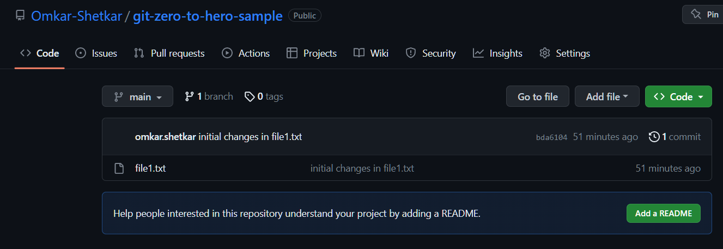
Task: Select the Insights tab
Action: point(497,53)
